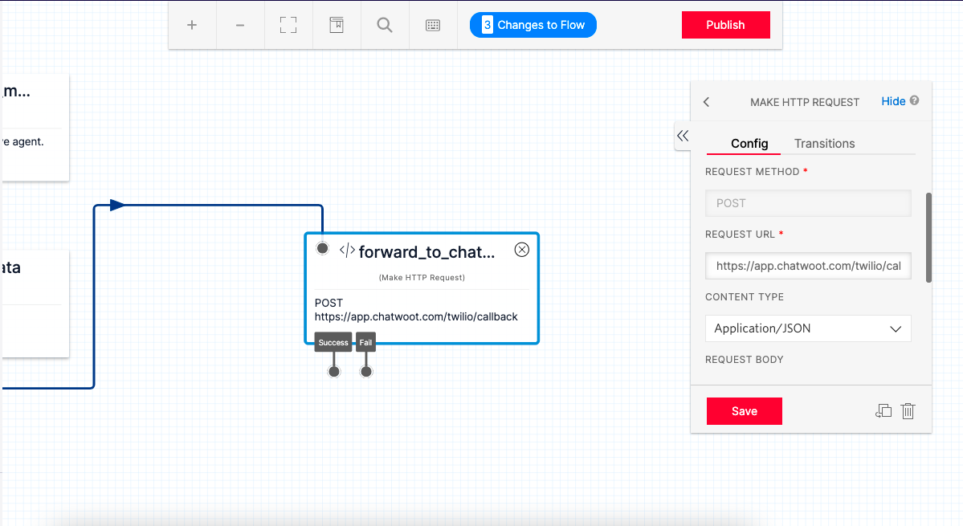This screenshot has width=963, height=526.
Task: Fit the flow to screen
Action: (x=288, y=25)
